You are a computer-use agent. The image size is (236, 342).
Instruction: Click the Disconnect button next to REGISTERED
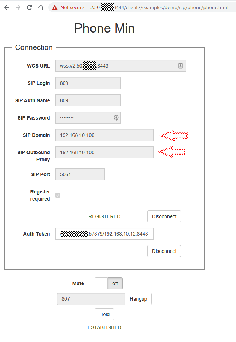click(x=164, y=216)
